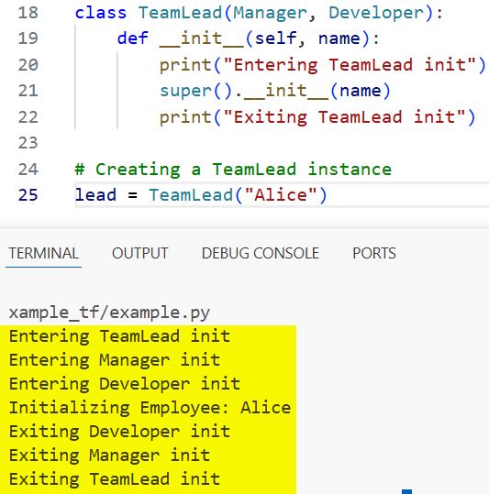Click line number 20 in the gutter
Image resolution: width=489 pixels, height=494 pixels.
[28, 65]
